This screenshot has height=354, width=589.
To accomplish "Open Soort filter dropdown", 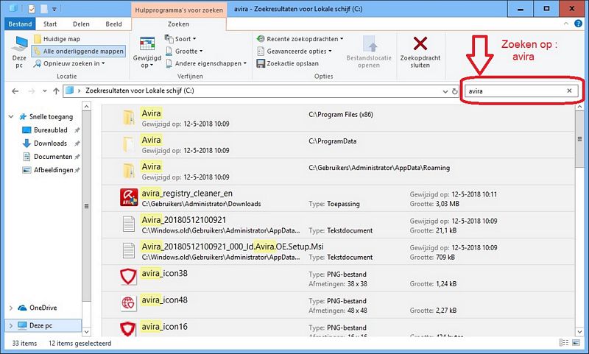I will pos(180,39).
